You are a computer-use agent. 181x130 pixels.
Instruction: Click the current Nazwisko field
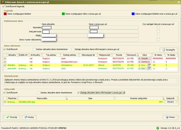point(65,27)
